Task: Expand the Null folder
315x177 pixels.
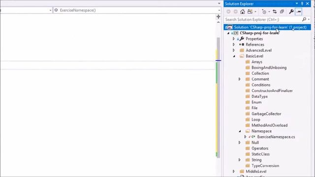Action: pyautogui.click(x=239, y=143)
